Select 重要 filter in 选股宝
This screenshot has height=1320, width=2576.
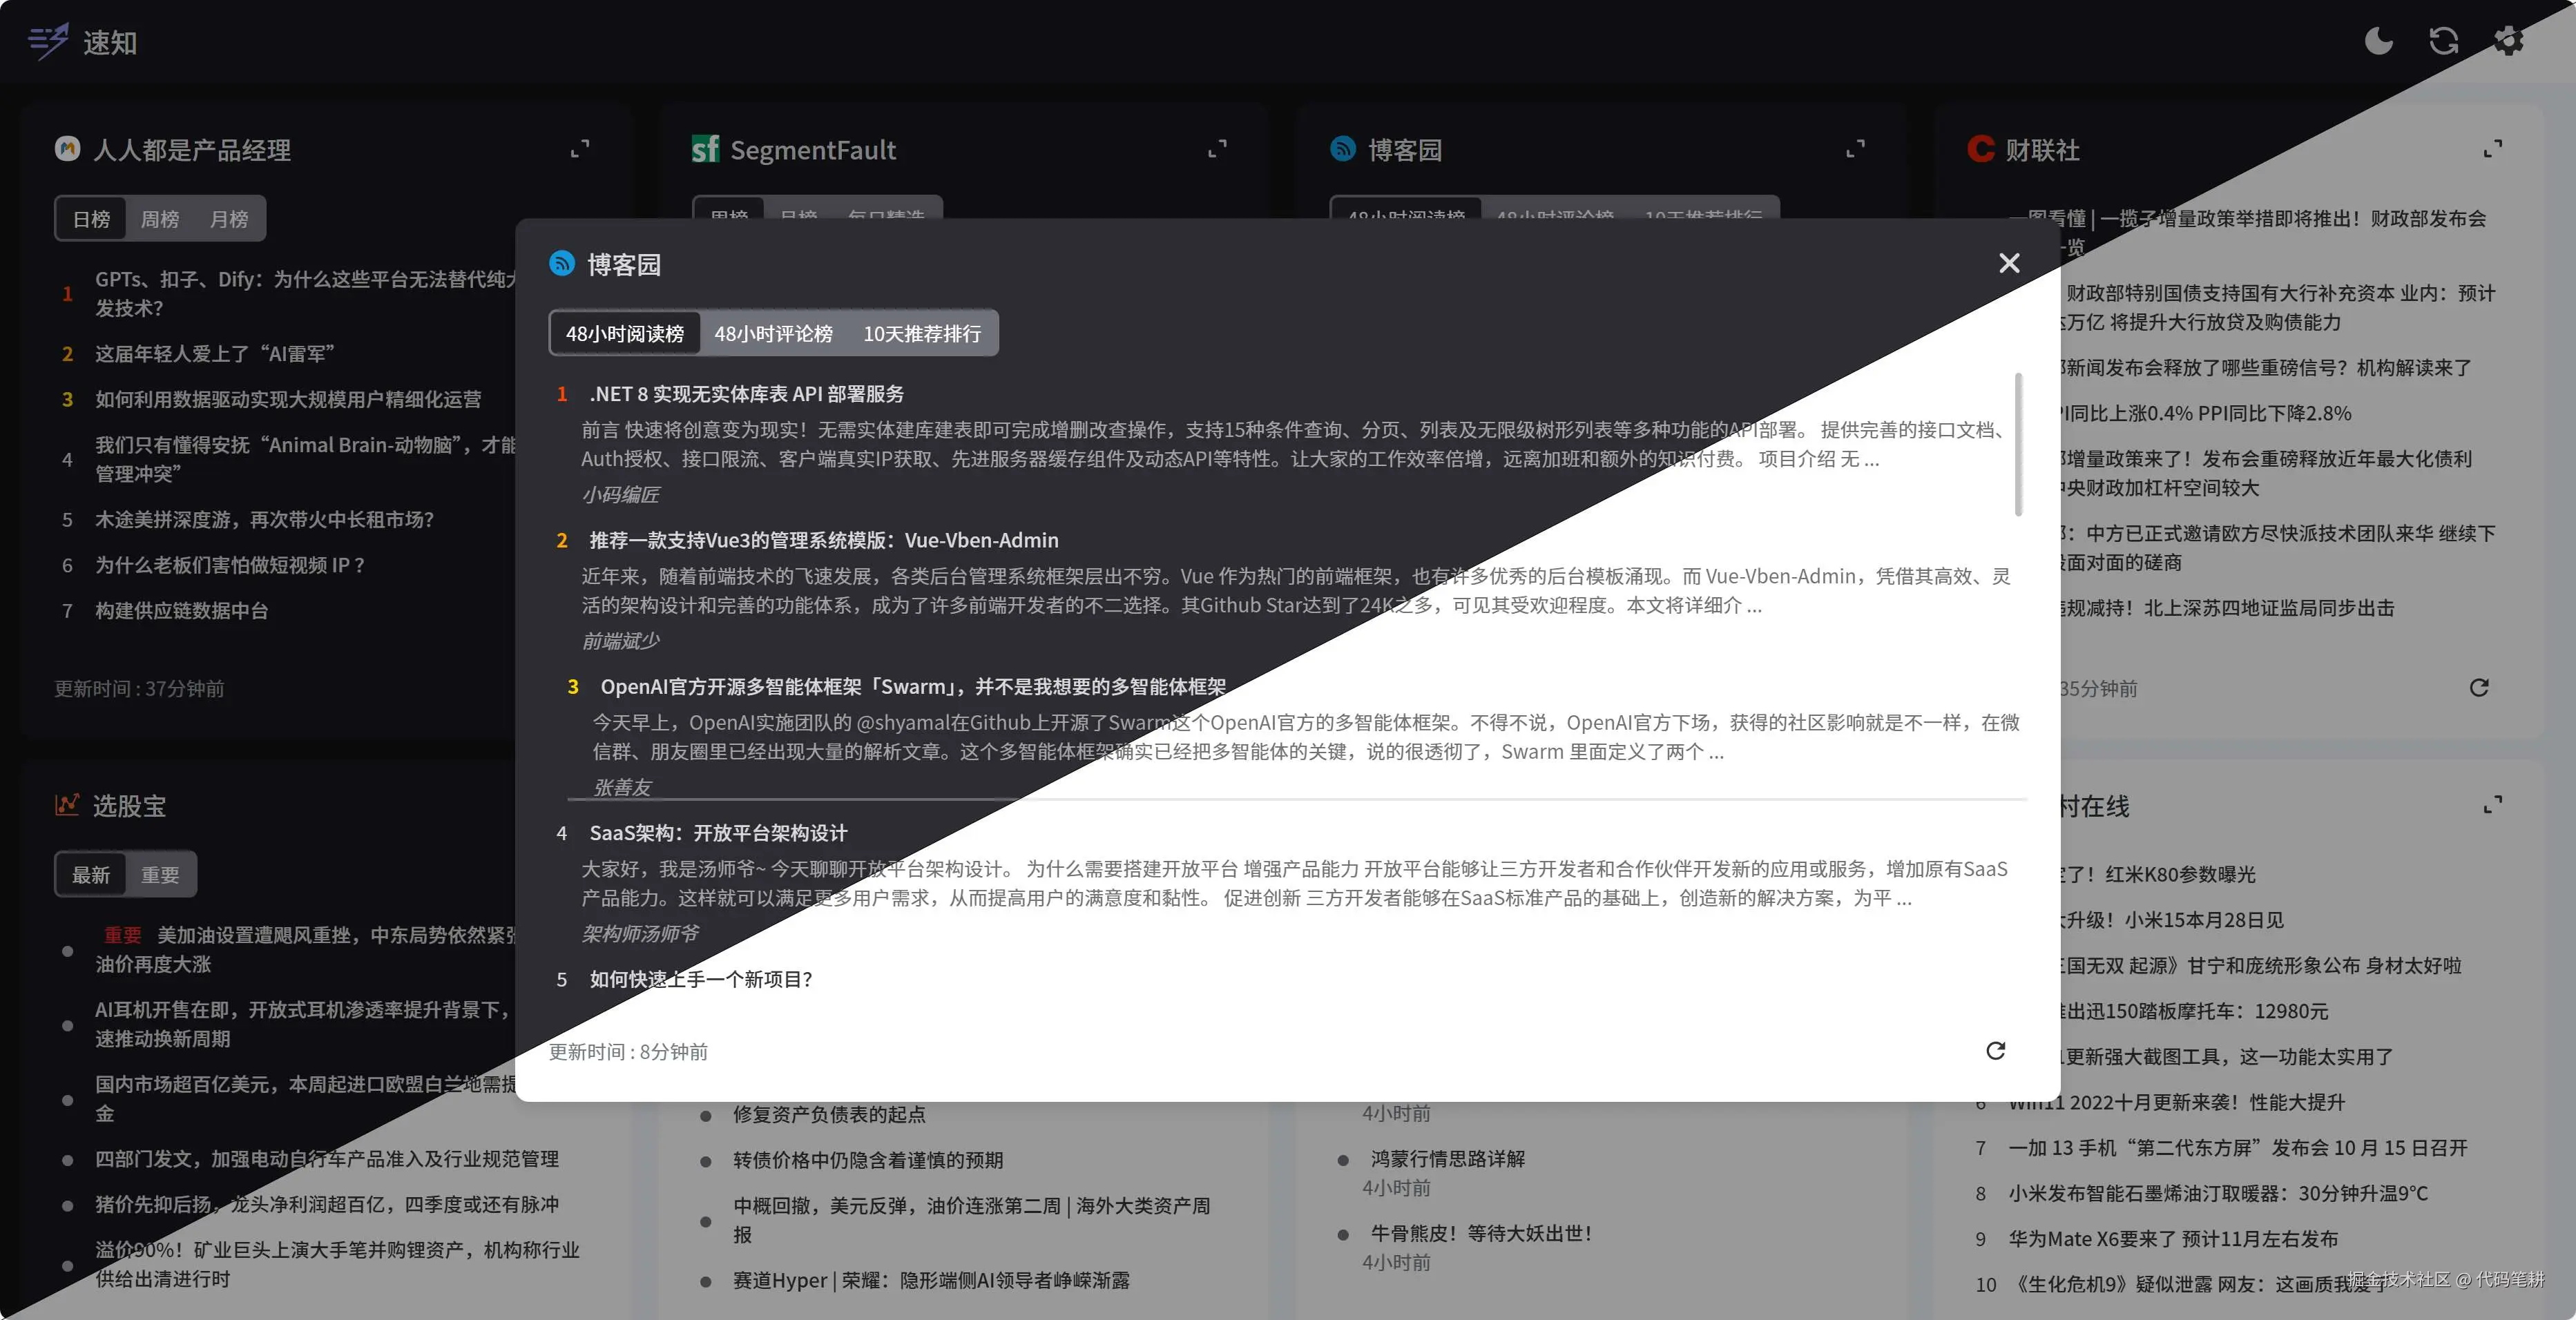pos(159,875)
